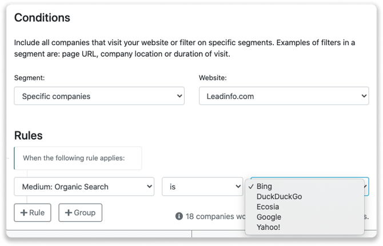This screenshot has width=383, height=246.
Task: Choose the Bing option in the list
Action: tap(265, 187)
